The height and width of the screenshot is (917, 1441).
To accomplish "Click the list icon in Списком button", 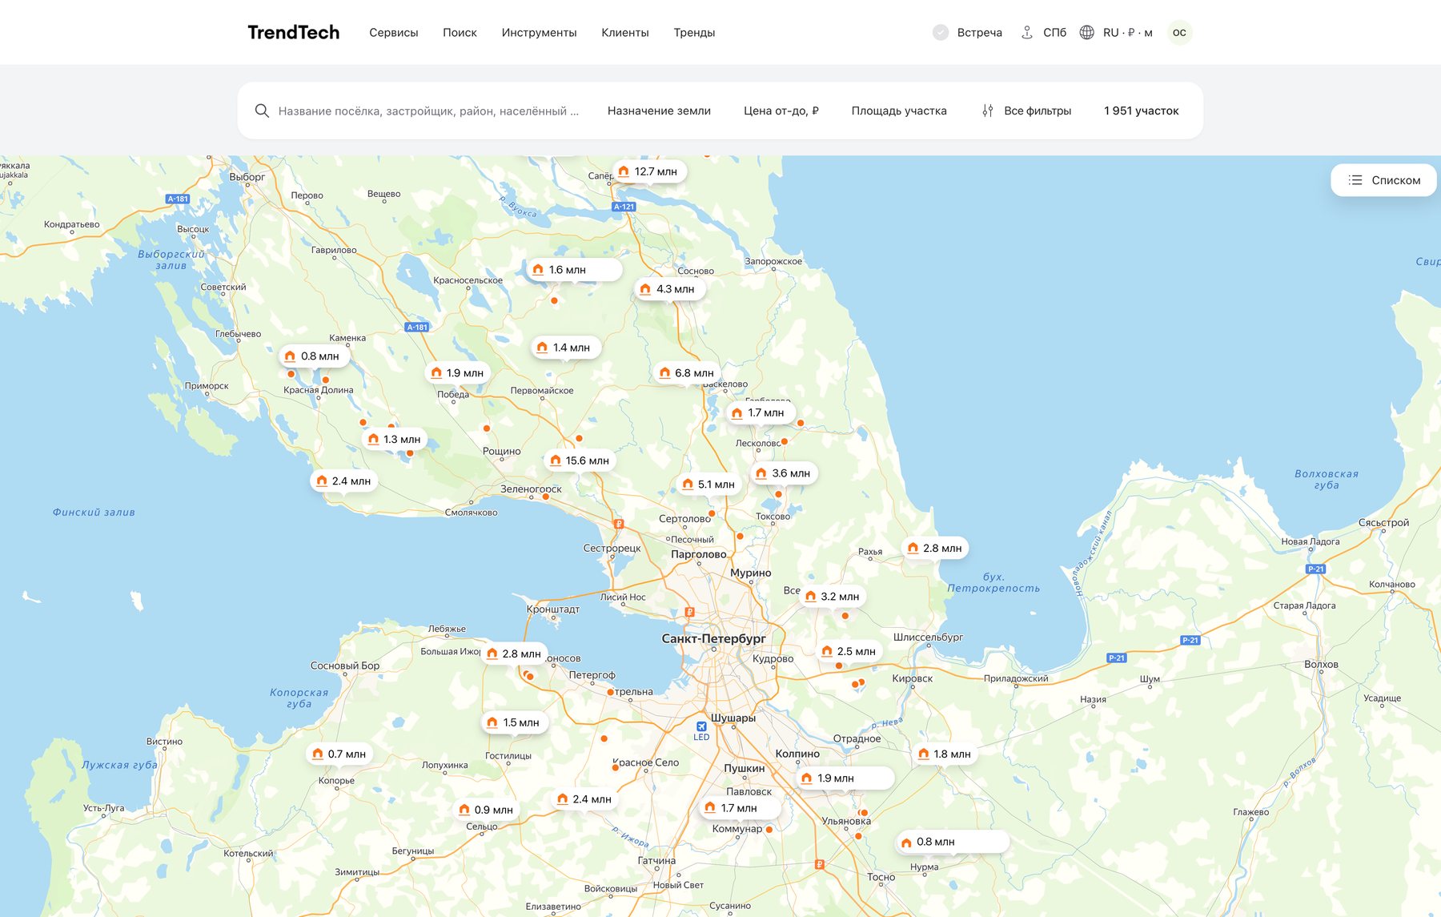I will point(1355,180).
